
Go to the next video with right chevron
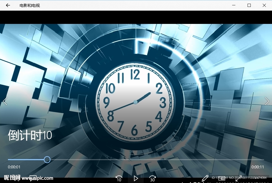pyautogui.click(x=267, y=101)
